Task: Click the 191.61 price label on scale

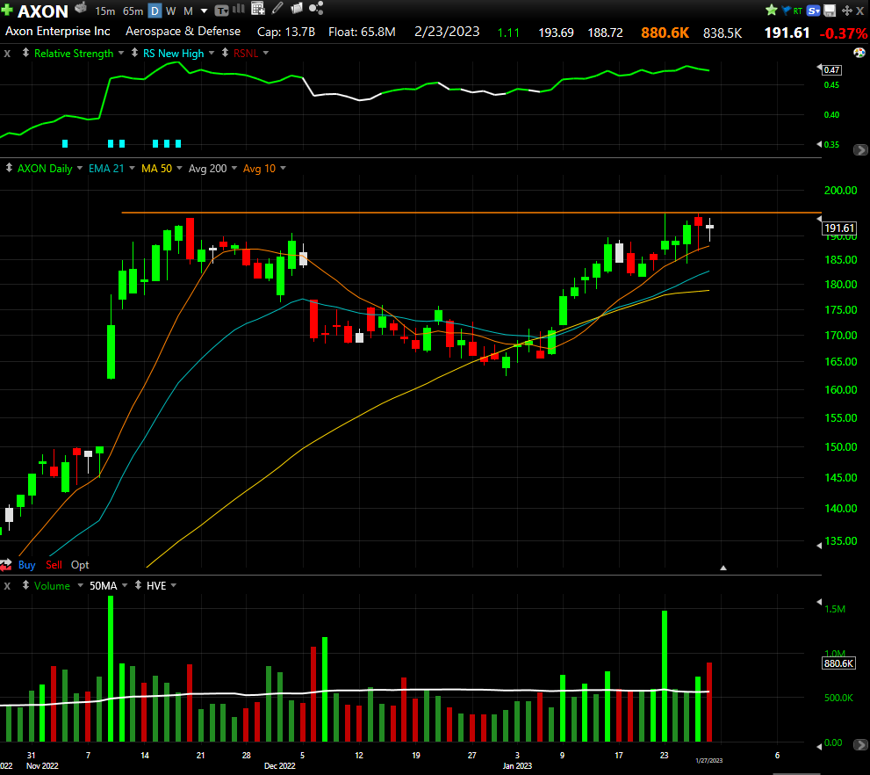Action: coord(839,228)
